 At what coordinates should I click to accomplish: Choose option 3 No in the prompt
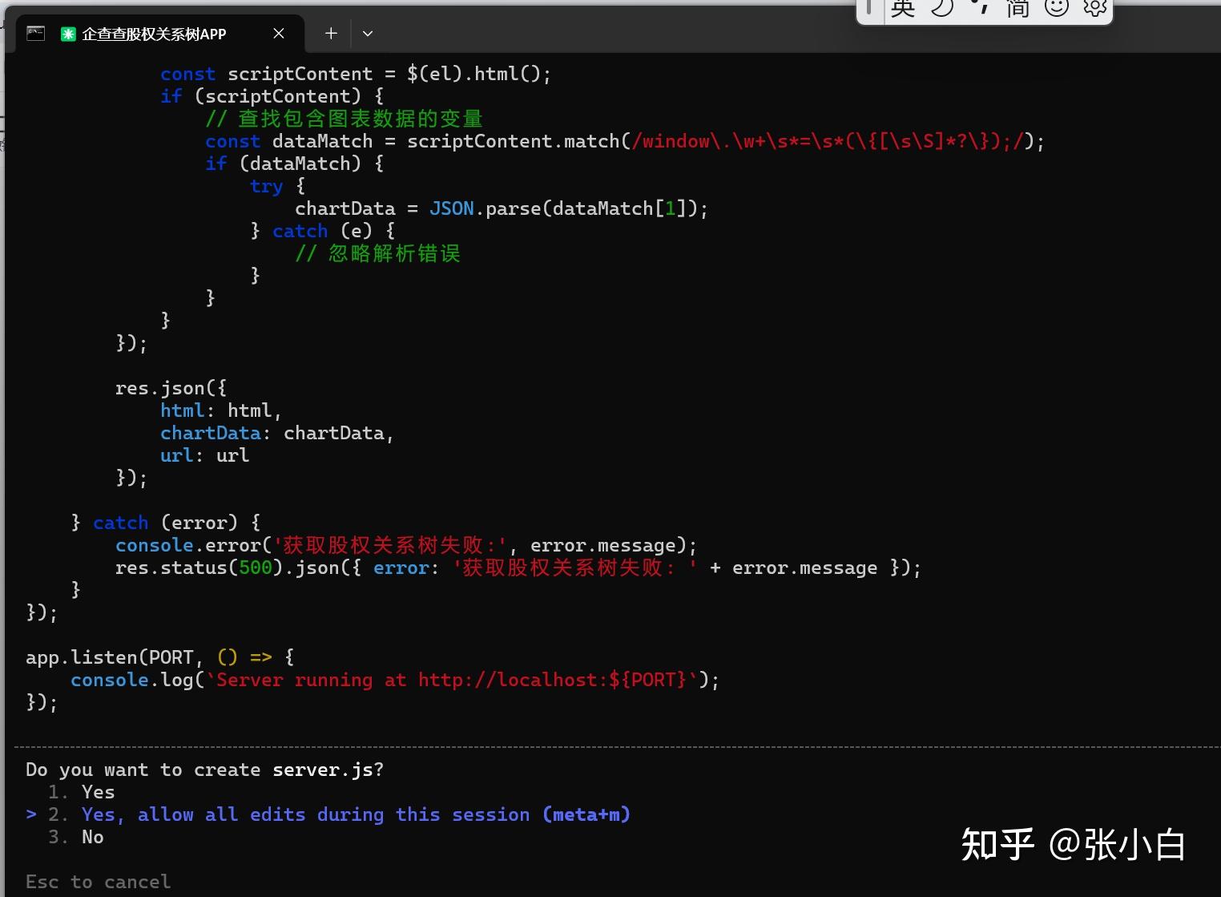(x=91, y=836)
